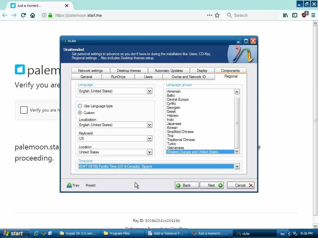Open the Localization dropdown
The height and width of the screenshot is (238, 318).
point(149,125)
